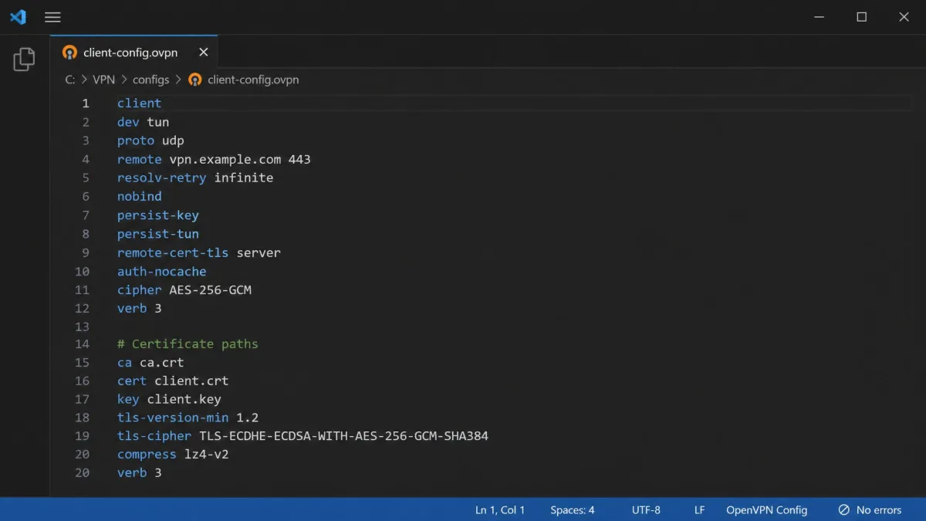This screenshot has height=521, width=926.
Task: Change file encoding UTF-8
Action: tap(646, 509)
